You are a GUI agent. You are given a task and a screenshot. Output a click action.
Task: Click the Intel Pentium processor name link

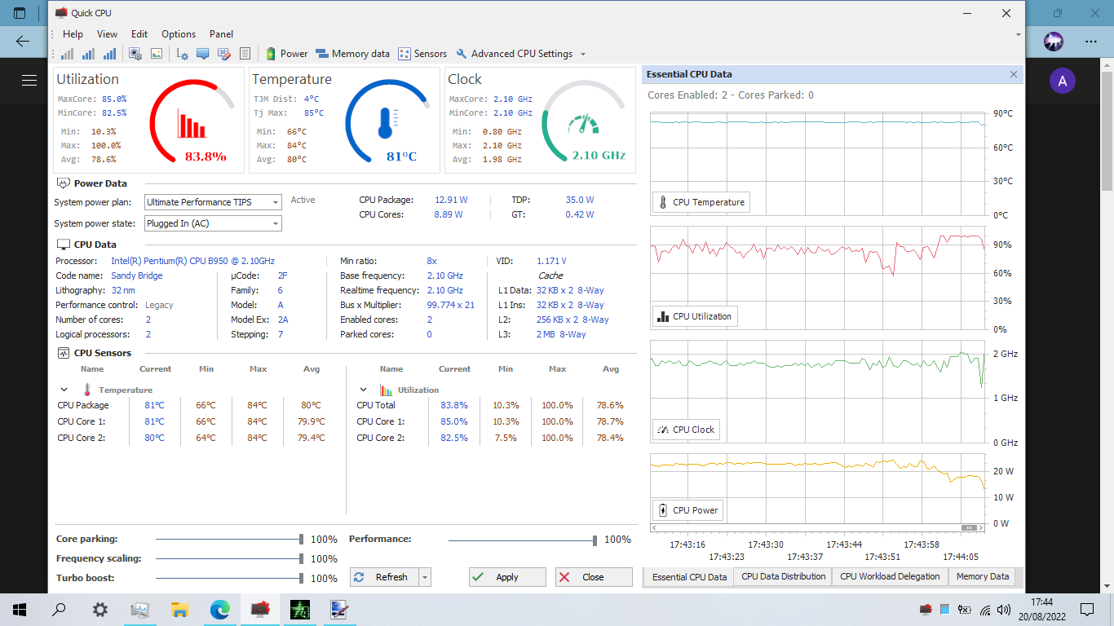coord(192,261)
